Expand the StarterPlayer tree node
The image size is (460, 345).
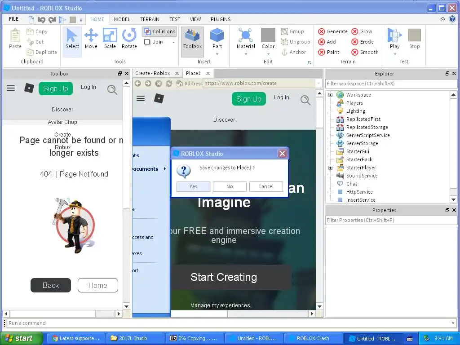pyautogui.click(x=330, y=168)
